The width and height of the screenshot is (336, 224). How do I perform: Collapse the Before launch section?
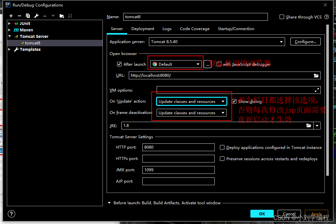pos(109,203)
